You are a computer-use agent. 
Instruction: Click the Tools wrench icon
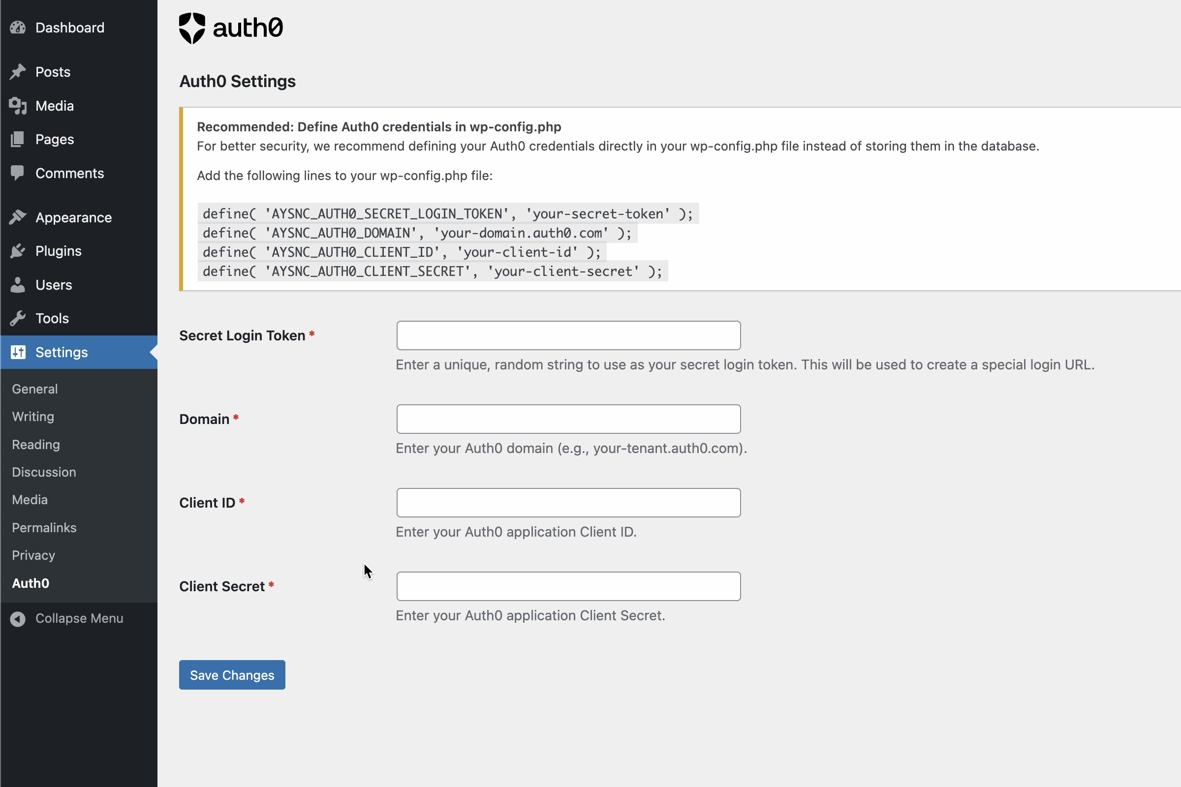(18, 318)
